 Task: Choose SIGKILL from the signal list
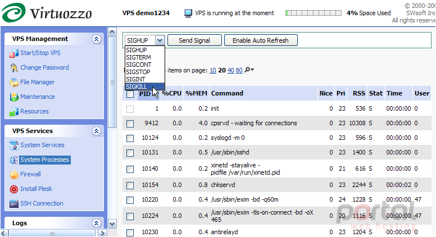click(145, 86)
